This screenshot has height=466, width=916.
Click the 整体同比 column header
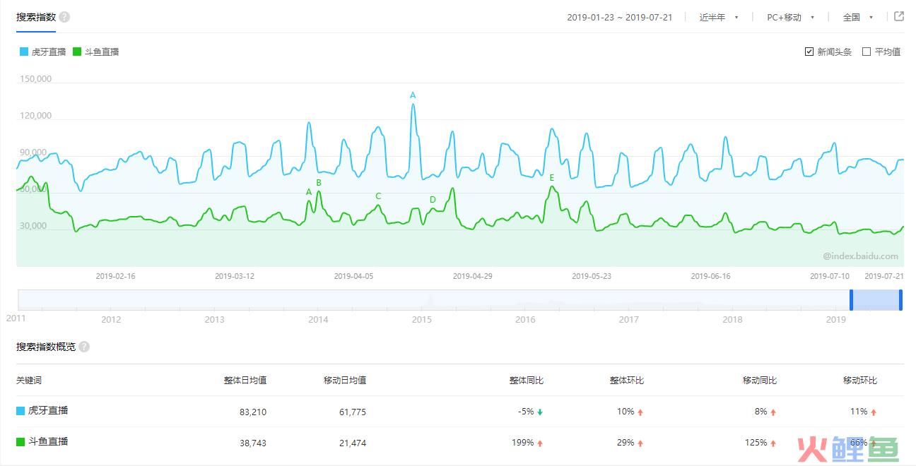click(527, 380)
